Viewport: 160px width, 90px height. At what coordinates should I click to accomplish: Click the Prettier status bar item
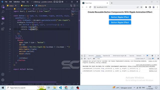pyautogui.click(x=68, y=84)
